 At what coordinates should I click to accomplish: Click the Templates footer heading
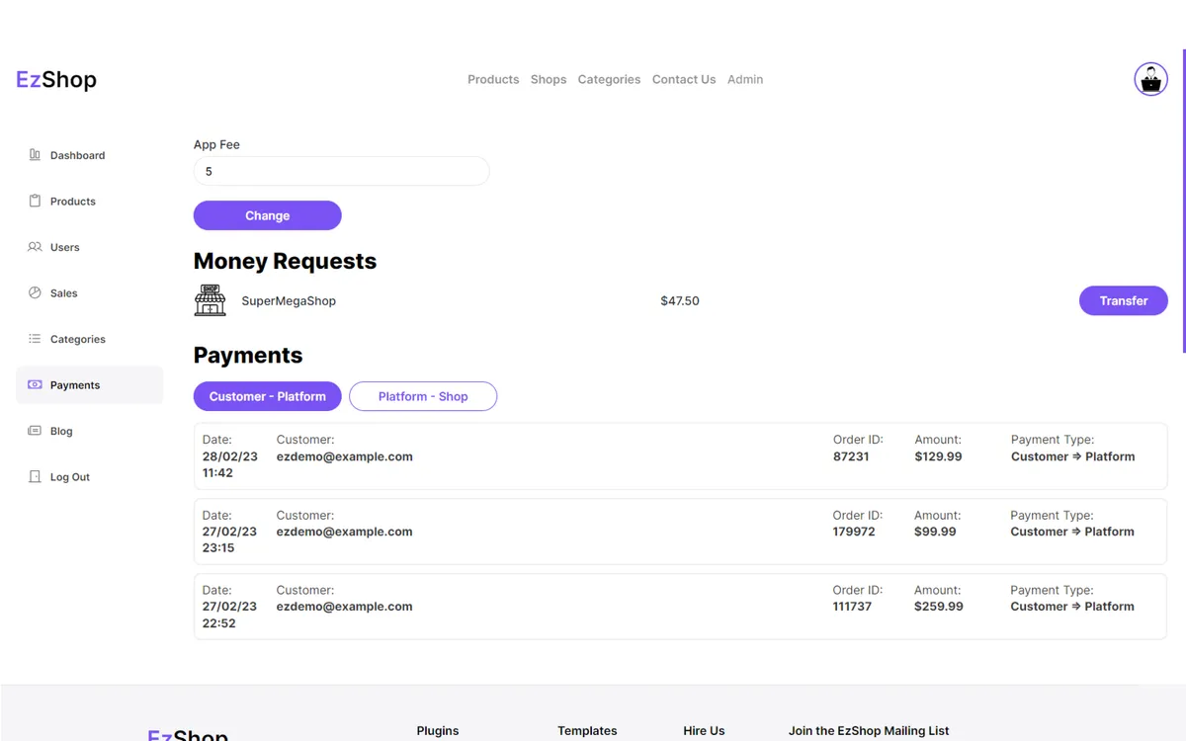point(587,731)
